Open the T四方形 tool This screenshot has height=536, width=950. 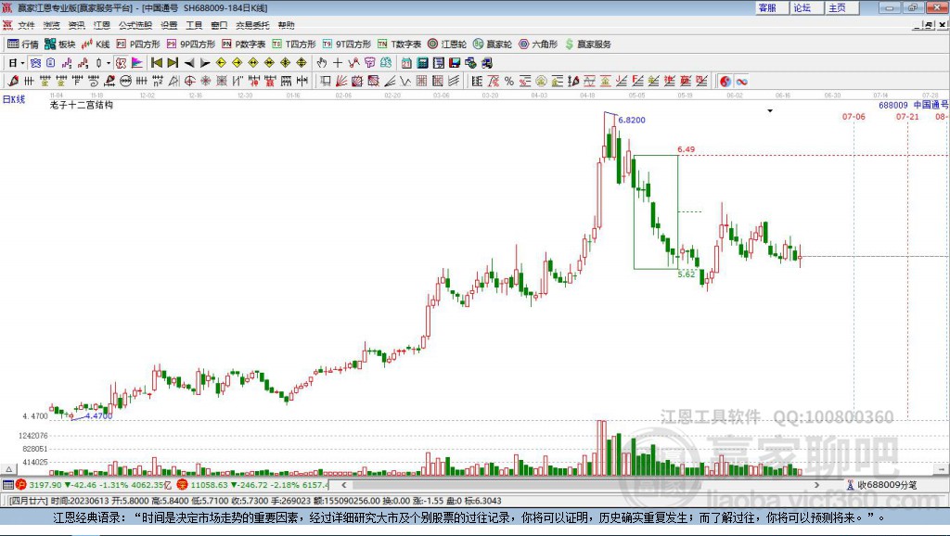(x=294, y=45)
